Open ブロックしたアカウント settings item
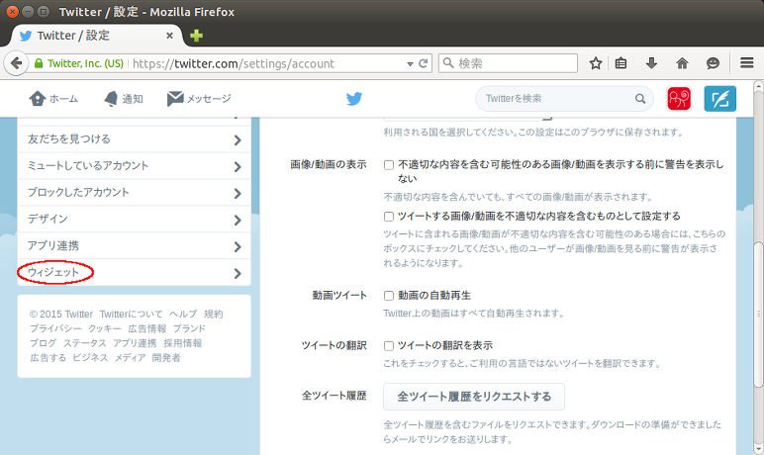The height and width of the screenshot is (455, 764). point(134,193)
